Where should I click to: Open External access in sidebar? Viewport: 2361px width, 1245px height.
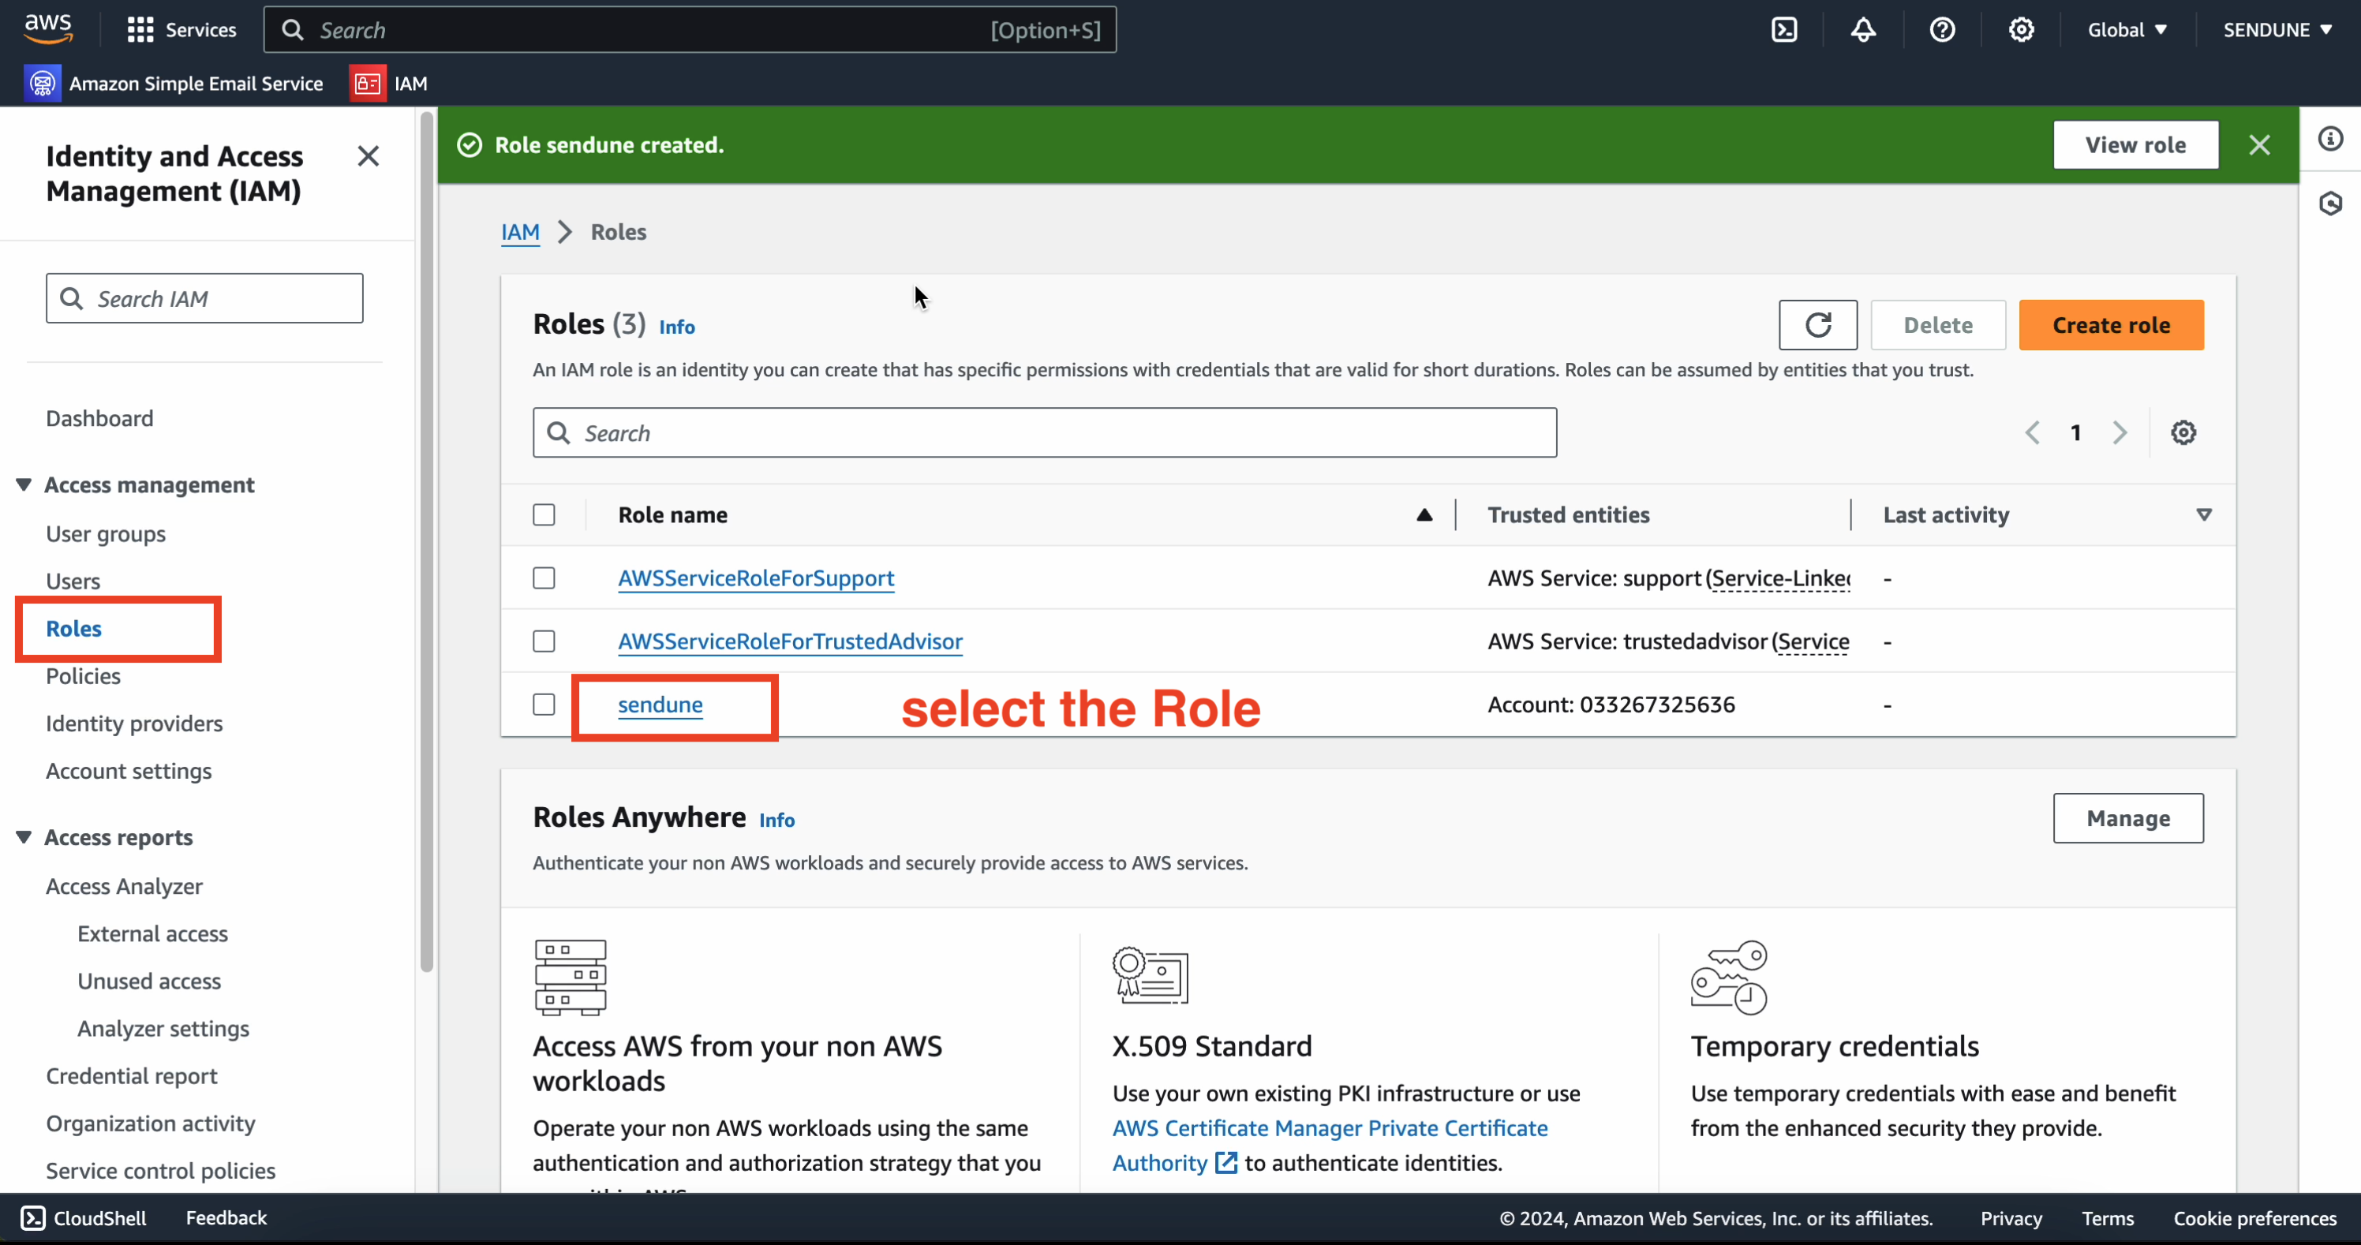point(153,933)
